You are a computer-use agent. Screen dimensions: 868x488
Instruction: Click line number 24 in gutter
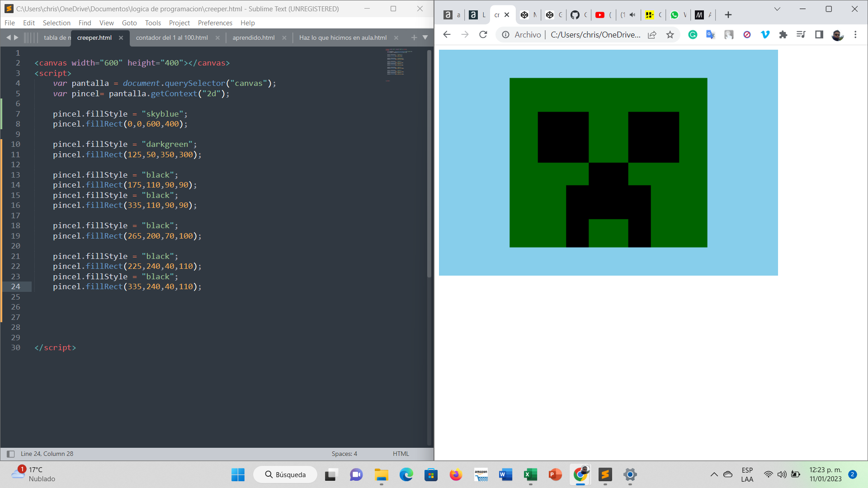coord(15,286)
